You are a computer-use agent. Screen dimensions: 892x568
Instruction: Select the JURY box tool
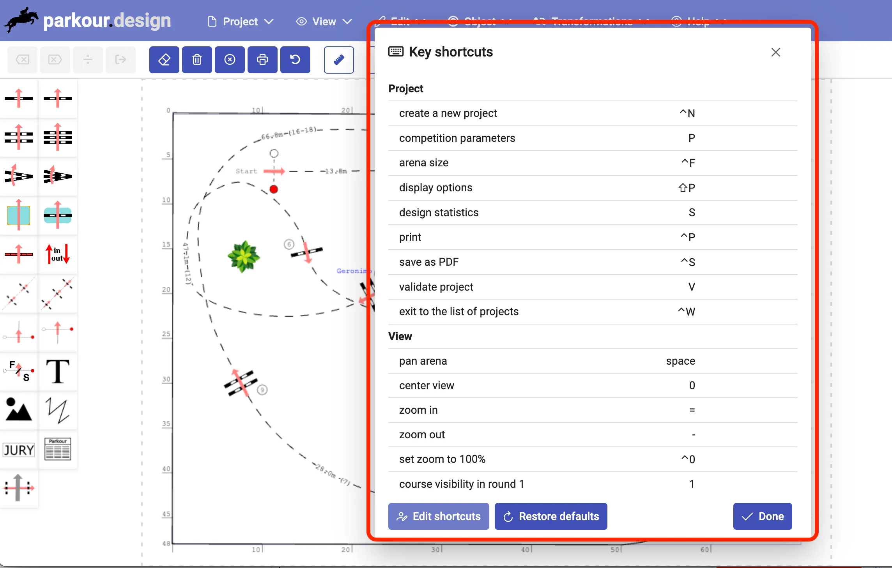(19, 450)
